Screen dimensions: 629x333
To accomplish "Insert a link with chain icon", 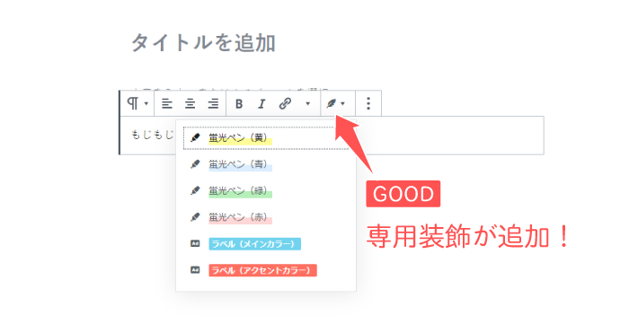I will pyautogui.click(x=285, y=103).
